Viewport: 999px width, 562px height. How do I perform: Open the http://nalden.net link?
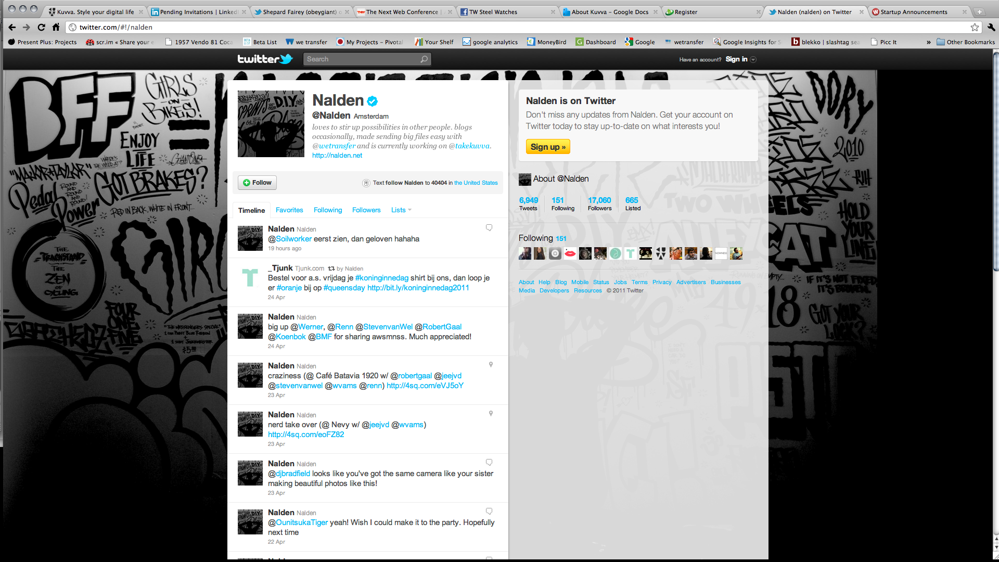337,156
